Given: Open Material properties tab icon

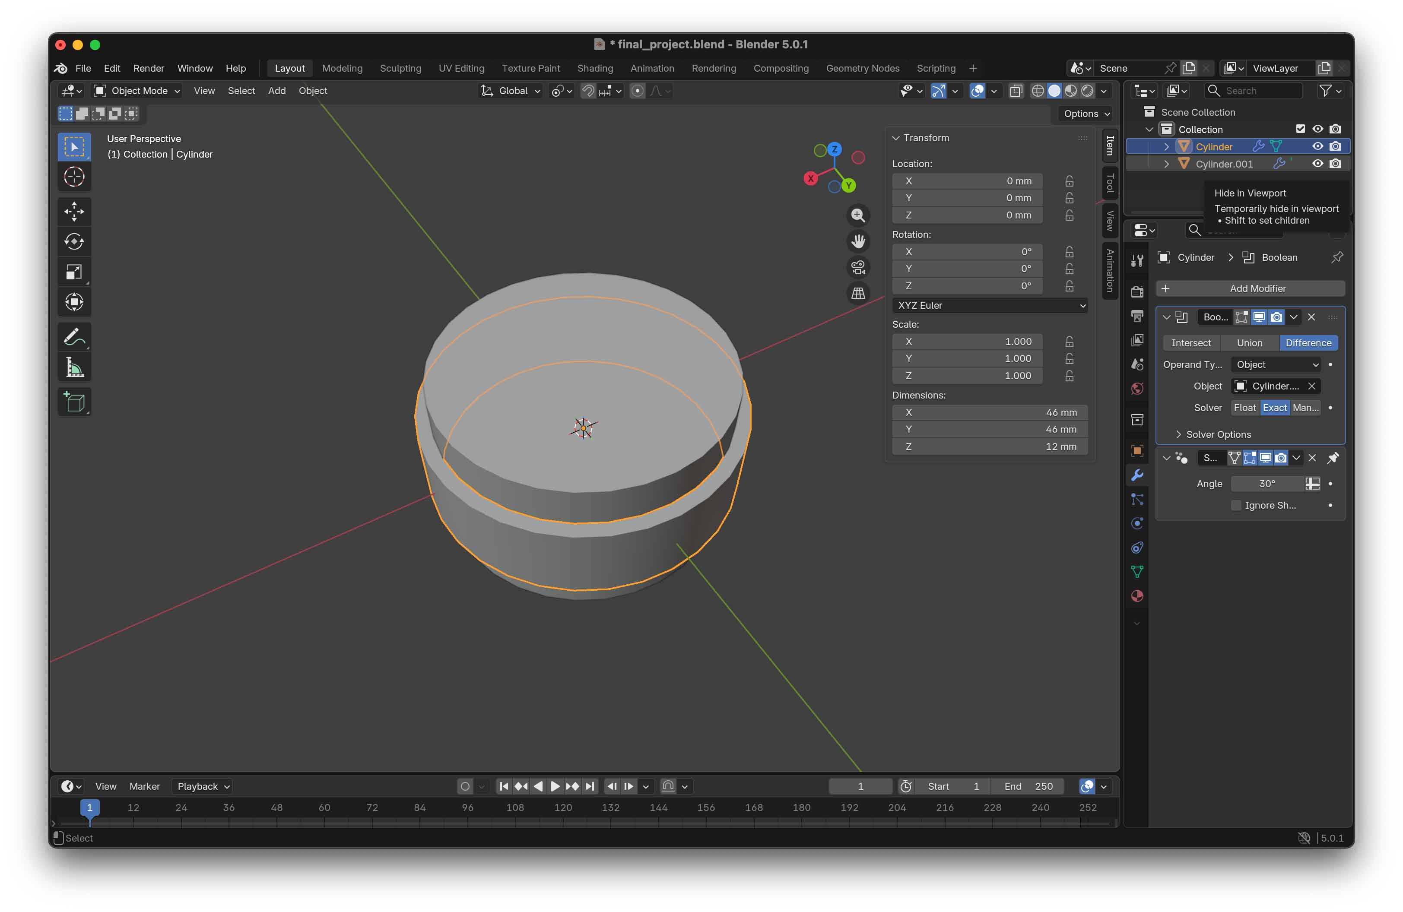Looking at the screenshot, I should pos(1137,596).
